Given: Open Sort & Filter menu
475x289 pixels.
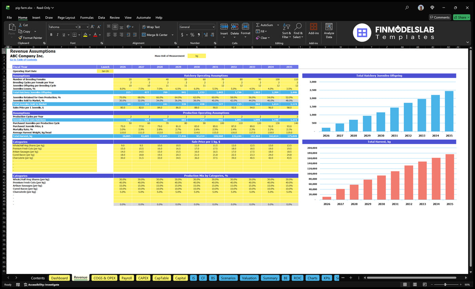Looking at the screenshot, I should point(287,31).
